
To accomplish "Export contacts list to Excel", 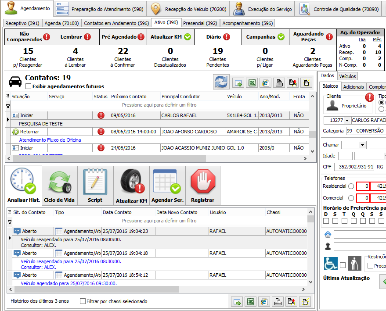I will [252, 82].
